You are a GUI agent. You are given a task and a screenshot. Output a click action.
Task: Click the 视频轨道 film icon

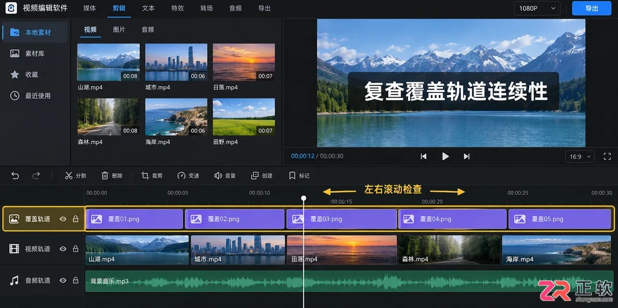pyautogui.click(x=14, y=248)
